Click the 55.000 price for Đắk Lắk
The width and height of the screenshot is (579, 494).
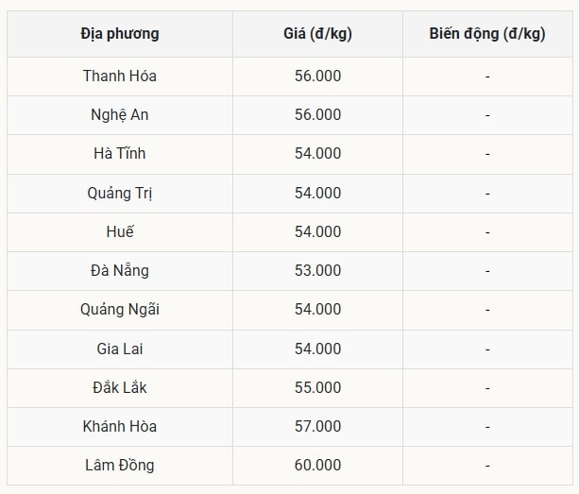tap(317, 387)
